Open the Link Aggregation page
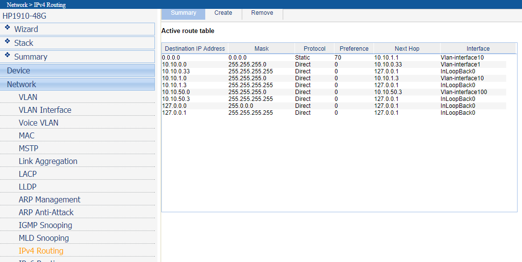The height and width of the screenshot is (262, 522). tap(48, 161)
